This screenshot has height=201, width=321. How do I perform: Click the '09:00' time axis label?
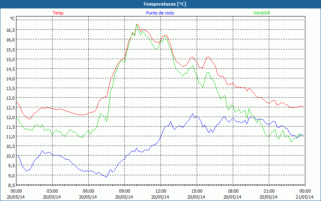coord(124,191)
